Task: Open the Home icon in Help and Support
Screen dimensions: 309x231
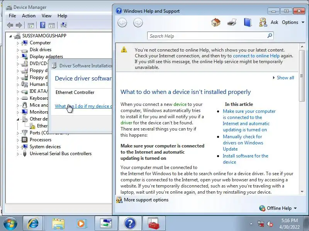Action: tap(216, 22)
